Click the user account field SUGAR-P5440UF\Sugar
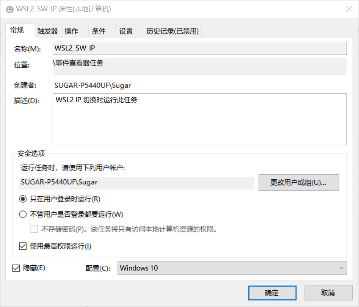The image size is (359, 307). point(137,182)
